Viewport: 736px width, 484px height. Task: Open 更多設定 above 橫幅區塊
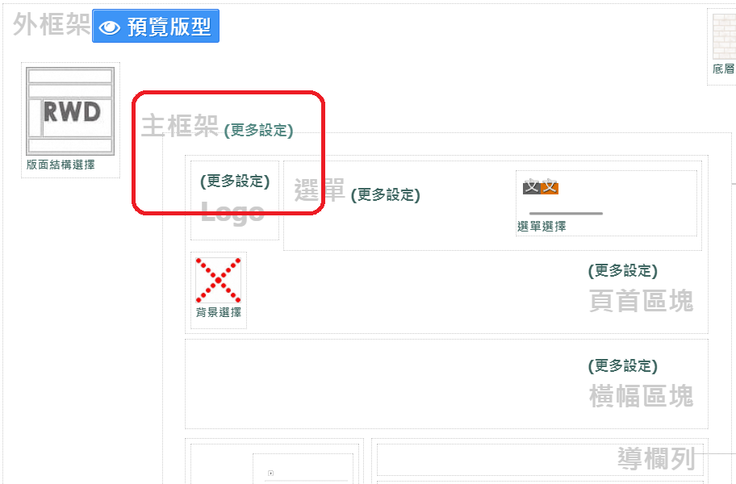[622, 365]
